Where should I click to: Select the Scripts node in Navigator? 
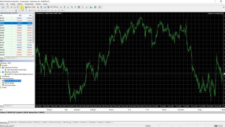coord(4,87)
